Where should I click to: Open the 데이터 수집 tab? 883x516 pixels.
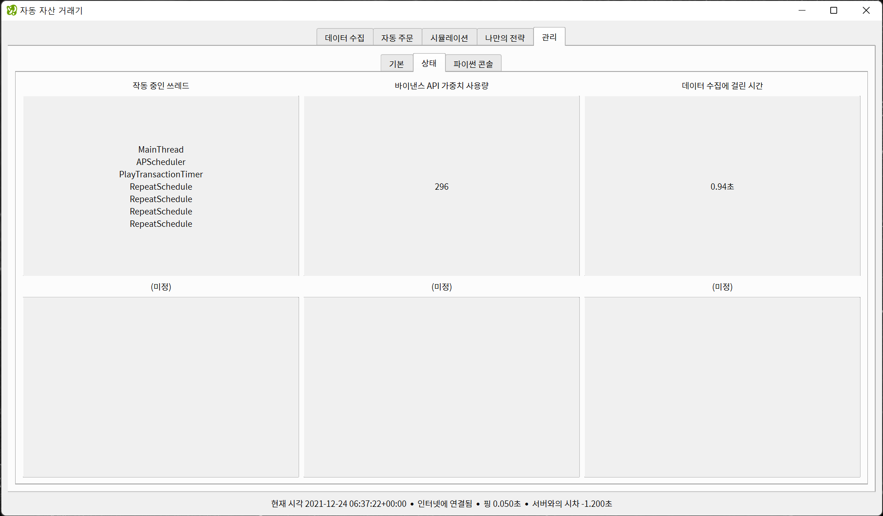(344, 38)
